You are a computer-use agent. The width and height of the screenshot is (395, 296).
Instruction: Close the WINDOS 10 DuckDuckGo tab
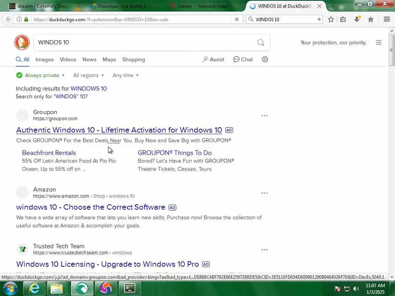[319, 6]
